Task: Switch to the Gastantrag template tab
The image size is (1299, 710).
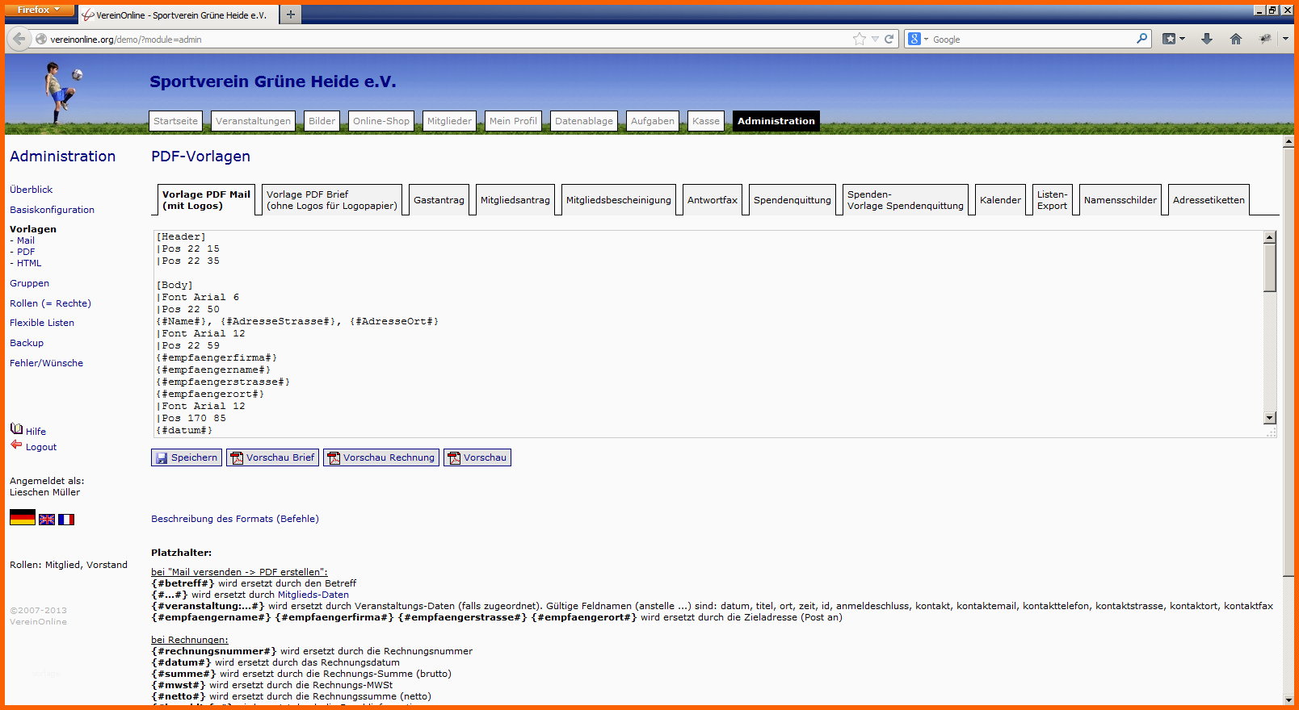Action: tap(439, 200)
